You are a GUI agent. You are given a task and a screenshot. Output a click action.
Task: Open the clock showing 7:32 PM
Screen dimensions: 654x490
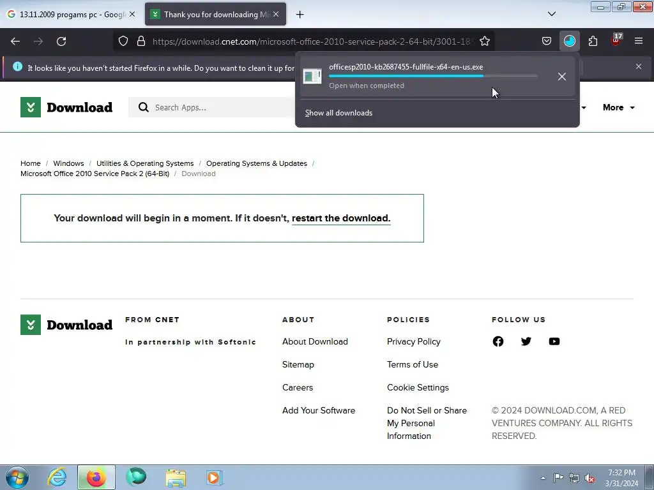pyautogui.click(x=621, y=478)
